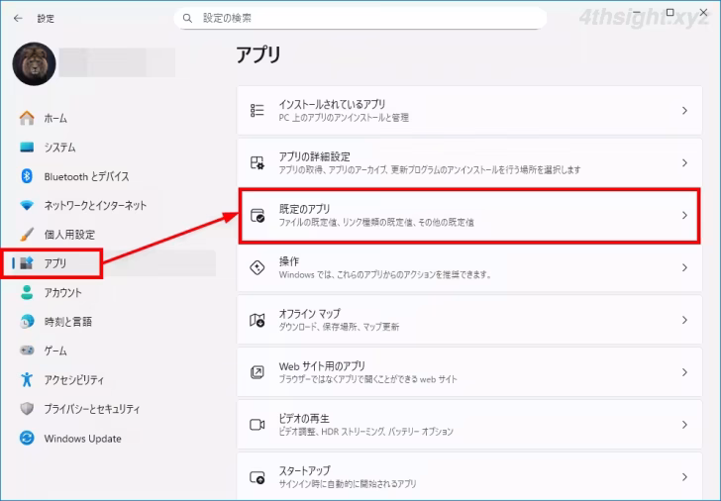Click the 個人用設定 paintbrush icon
This screenshot has width=721, height=501.
(27, 235)
